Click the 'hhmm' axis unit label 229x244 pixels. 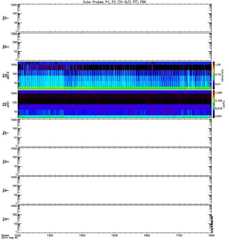coord(5,235)
